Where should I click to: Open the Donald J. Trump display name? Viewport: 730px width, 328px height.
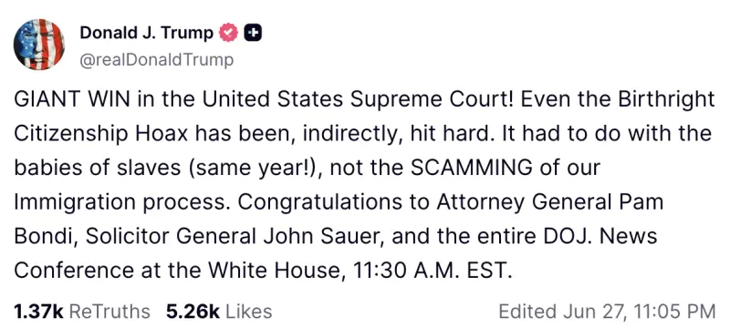(x=147, y=33)
